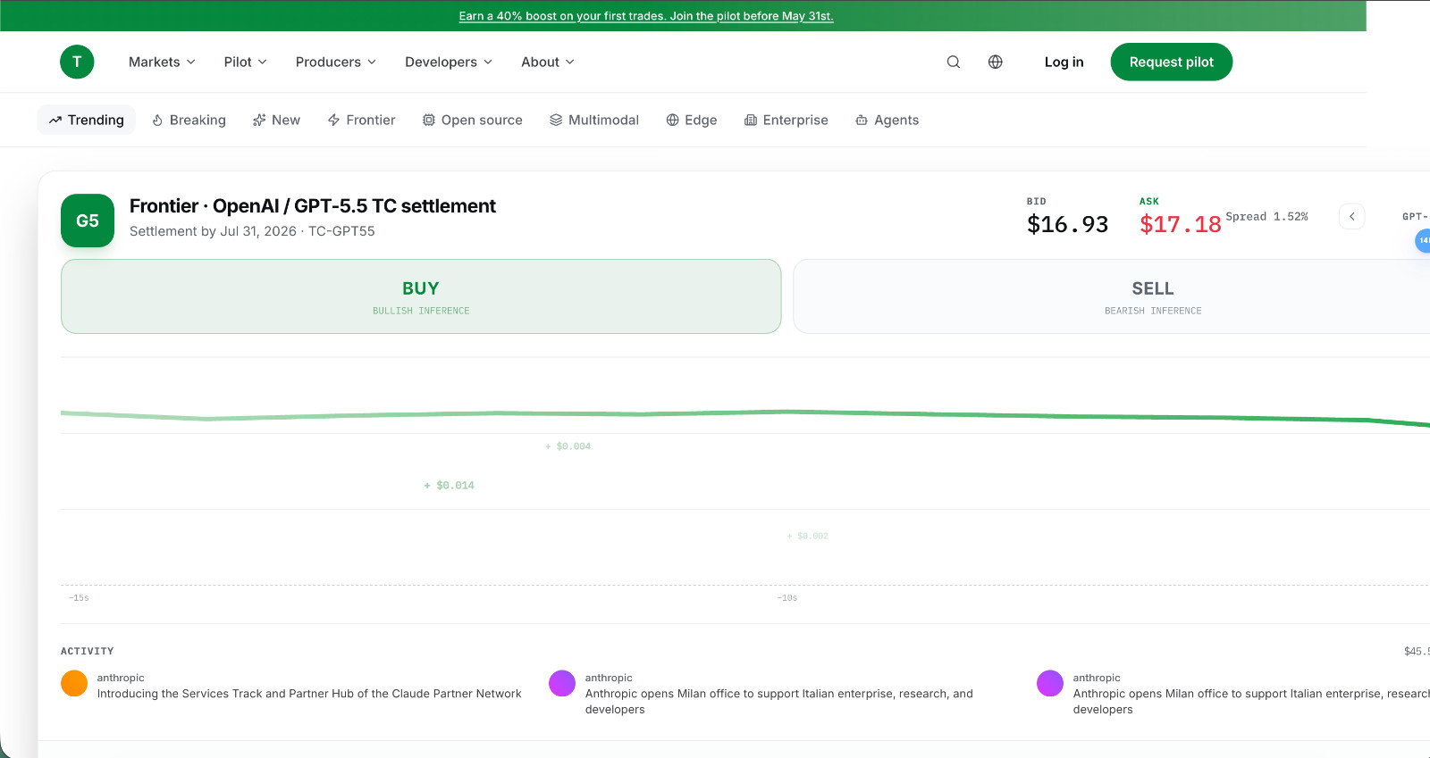Image resolution: width=1430 pixels, height=758 pixels.
Task: Open the Milan office news beside middle purple avatar
Action: tap(779, 702)
